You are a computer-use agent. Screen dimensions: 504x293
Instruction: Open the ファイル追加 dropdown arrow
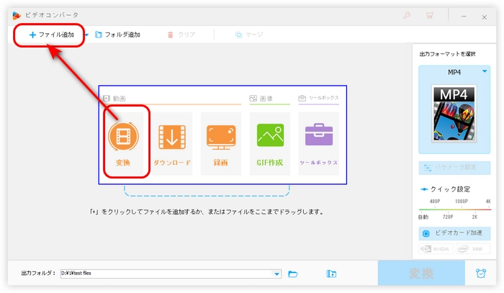87,35
